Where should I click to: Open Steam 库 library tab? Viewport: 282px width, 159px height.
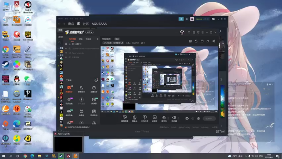click(x=78, y=24)
